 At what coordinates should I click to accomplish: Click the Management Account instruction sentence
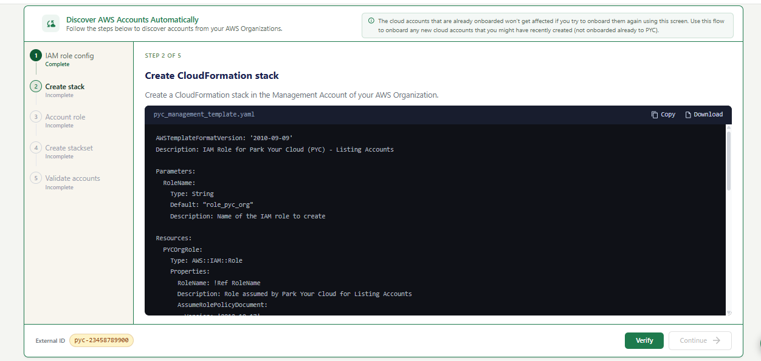292,95
